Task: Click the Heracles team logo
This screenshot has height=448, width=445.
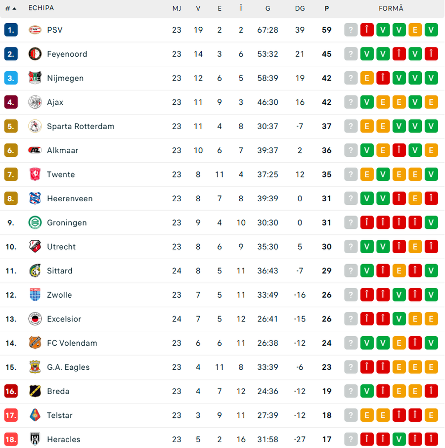Action: pyautogui.click(x=35, y=439)
